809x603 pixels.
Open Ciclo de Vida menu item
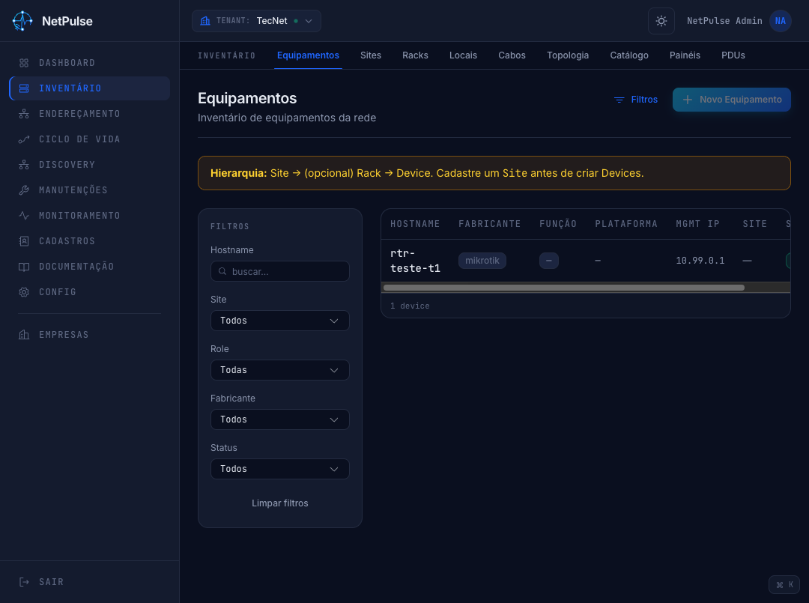(90, 139)
